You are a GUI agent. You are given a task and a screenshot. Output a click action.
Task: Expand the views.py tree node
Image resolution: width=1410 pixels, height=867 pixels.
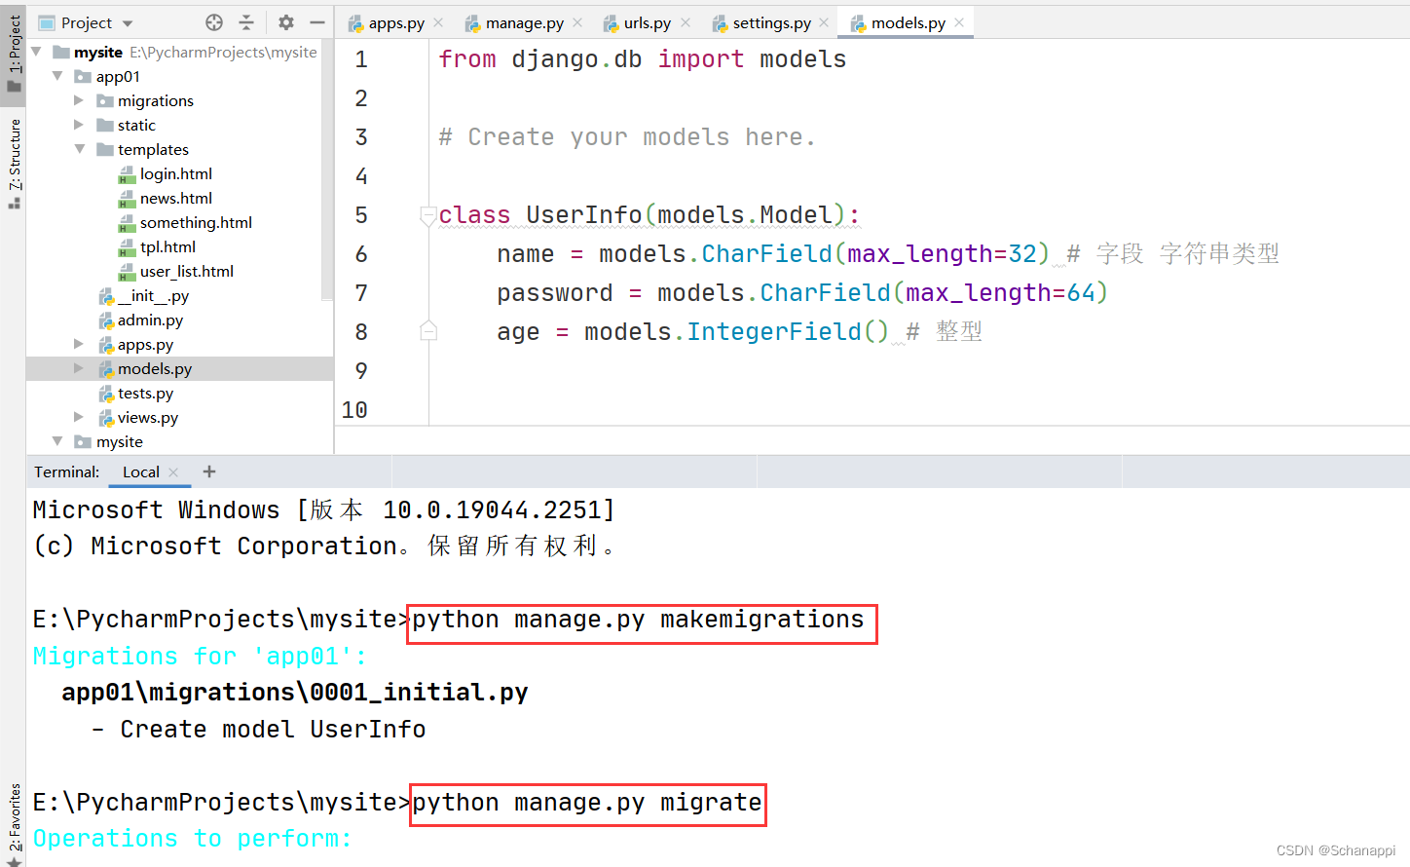pyautogui.click(x=79, y=417)
